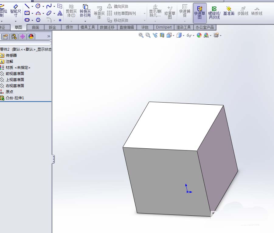Select 上视基准面 in feature tree
Viewport: 274px width, 233px height.
coord(15,80)
